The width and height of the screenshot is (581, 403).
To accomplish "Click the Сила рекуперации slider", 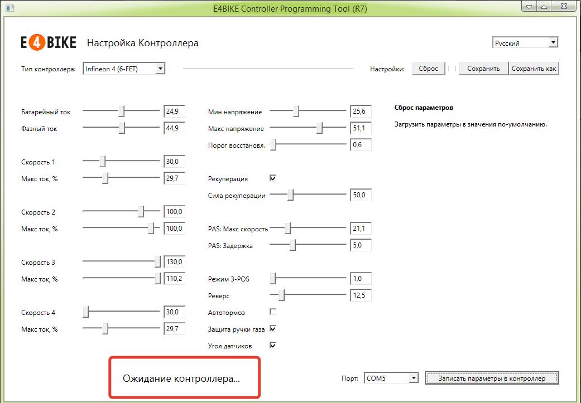I will 308,195.
